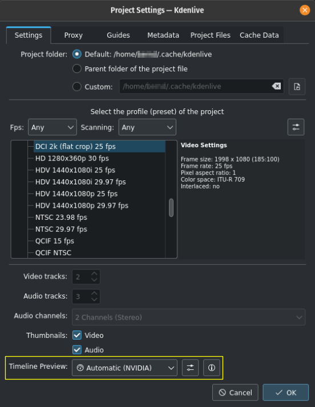Select DCI 2k (flat crop) 25 fps profile
This screenshot has width=315, height=407.
99,146
